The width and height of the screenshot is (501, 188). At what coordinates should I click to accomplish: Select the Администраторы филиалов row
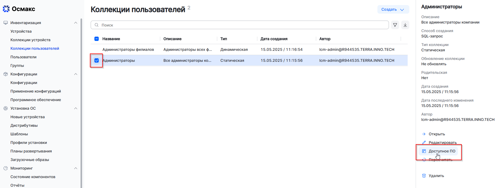(x=128, y=49)
